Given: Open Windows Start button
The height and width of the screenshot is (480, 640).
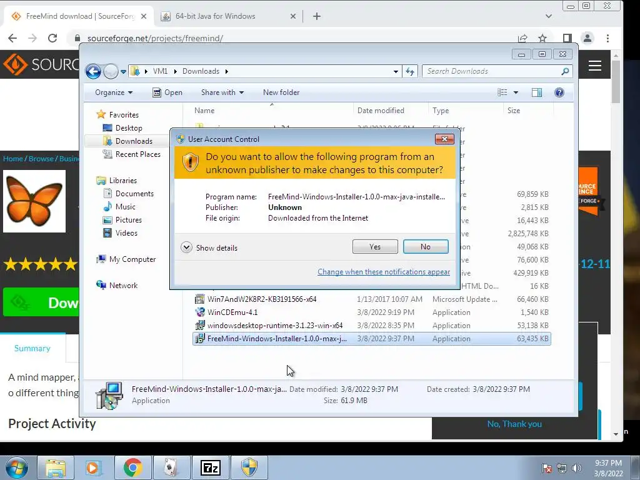Looking at the screenshot, I should click(16, 467).
